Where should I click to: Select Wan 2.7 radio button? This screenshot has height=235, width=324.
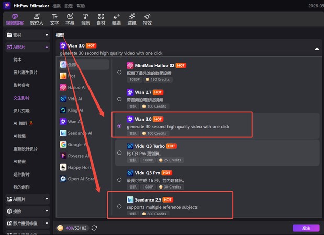119,99
